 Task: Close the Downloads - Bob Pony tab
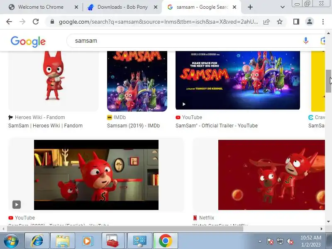click(155, 7)
